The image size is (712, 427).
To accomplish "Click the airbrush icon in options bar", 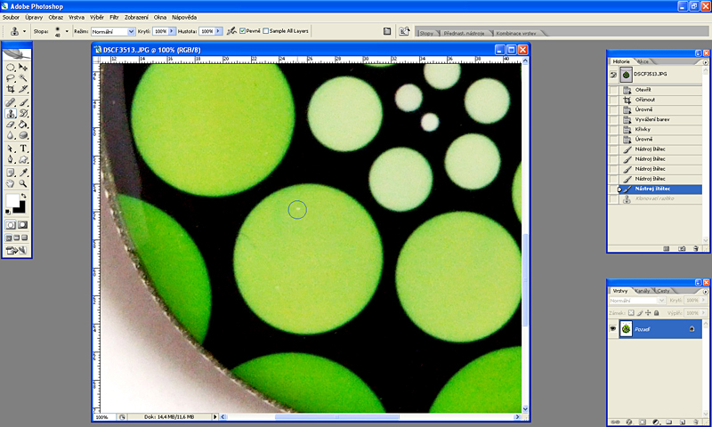I will click(231, 31).
